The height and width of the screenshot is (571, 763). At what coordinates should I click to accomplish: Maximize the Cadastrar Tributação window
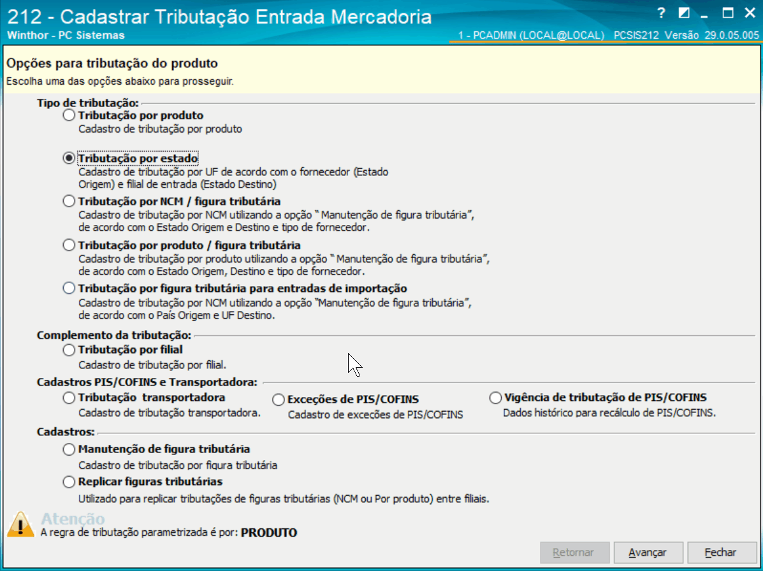(x=727, y=13)
